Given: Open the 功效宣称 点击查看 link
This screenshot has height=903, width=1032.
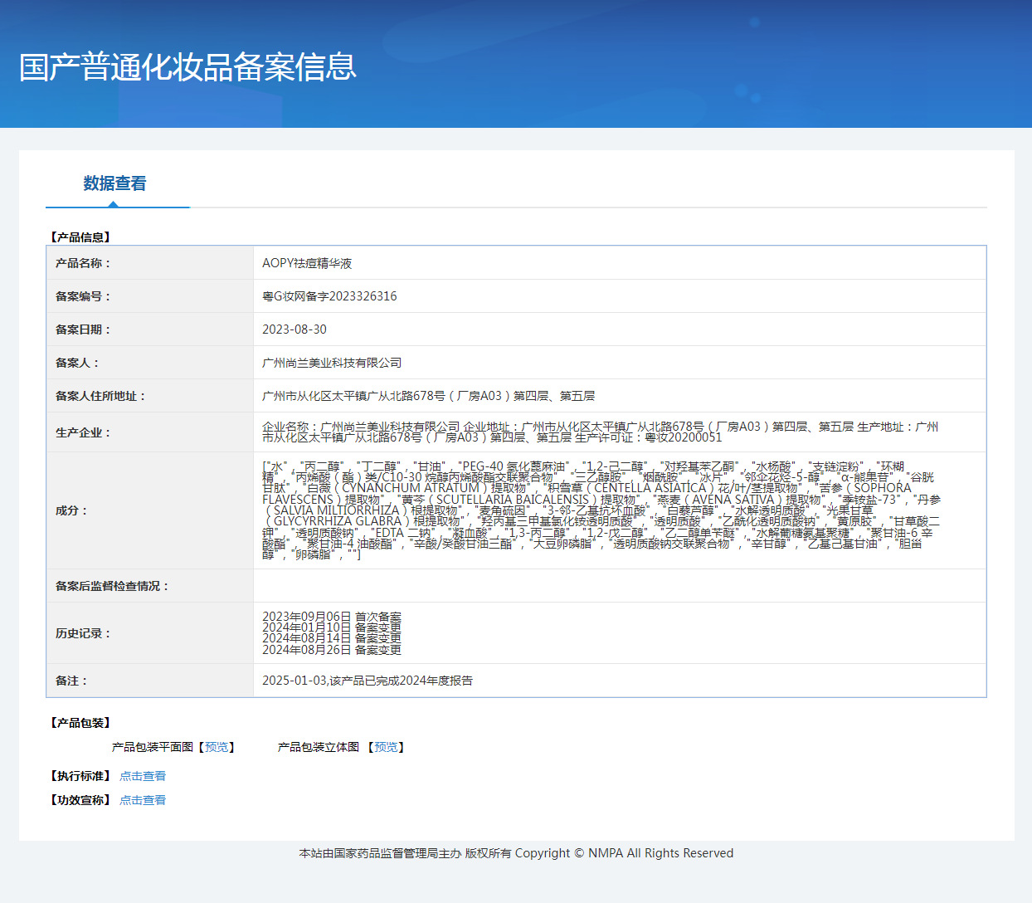Looking at the screenshot, I should coord(143,800).
